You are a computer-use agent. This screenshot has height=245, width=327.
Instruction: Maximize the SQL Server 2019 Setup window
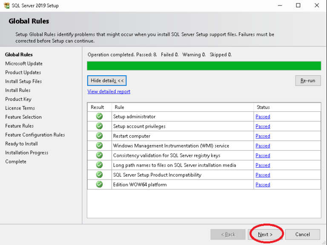pos(298,6)
